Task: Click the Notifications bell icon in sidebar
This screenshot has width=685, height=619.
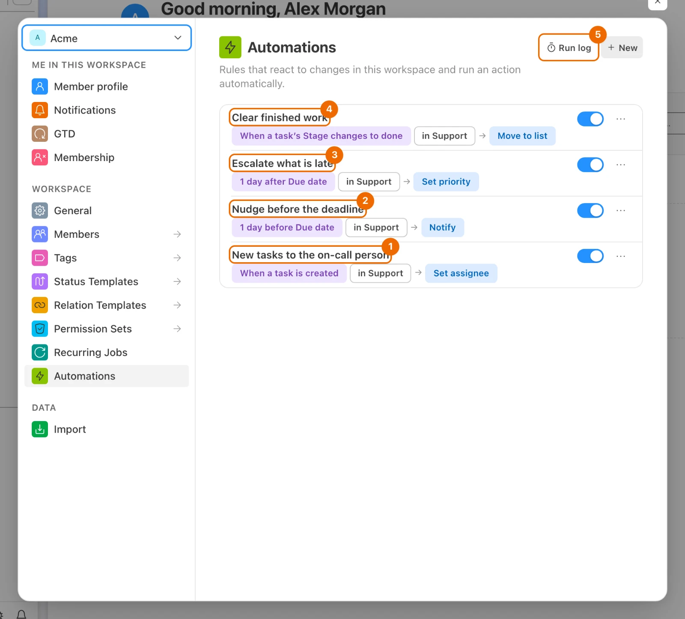Action: tap(40, 110)
